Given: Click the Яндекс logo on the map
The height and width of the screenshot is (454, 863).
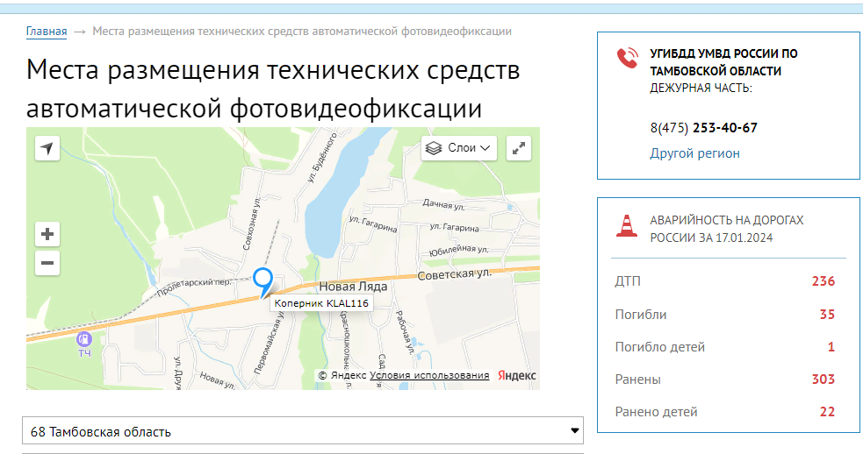Looking at the screenshot, I should pyautogui.click(x=517, y=375).
